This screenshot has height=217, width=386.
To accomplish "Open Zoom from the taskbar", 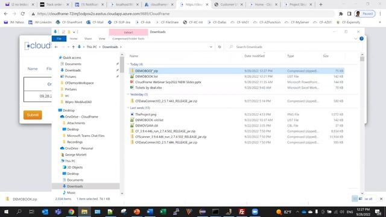I will coord(255,212).
